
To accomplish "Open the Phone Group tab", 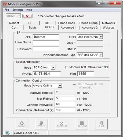I will [89, 23].
